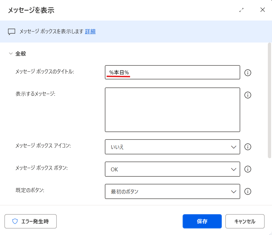Enlarge the dialog using the diagonal arrows icon
The image size is (272, 235).
tap(241, 10)
